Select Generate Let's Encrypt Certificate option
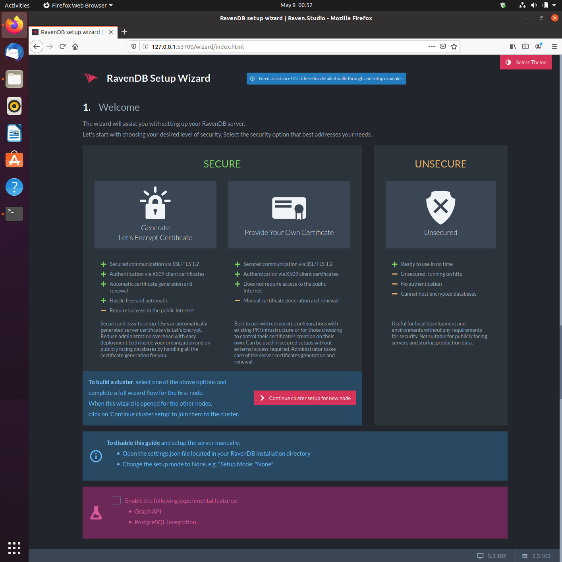The width and height of the screenshot is (562, 562). (155, 215)
